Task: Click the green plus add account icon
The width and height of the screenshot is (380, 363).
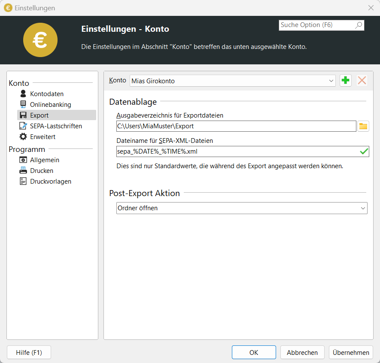Action: point(345,80)
